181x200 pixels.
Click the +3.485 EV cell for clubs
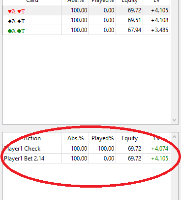pos(156,30)
